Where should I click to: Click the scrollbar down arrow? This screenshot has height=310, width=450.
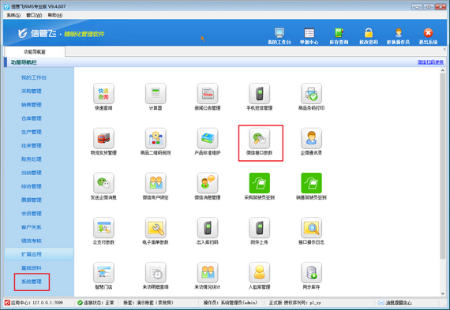click(443, 293)
